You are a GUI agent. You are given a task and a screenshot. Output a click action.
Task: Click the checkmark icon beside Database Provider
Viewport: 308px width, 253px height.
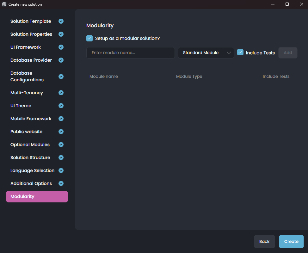coord(61,60)
